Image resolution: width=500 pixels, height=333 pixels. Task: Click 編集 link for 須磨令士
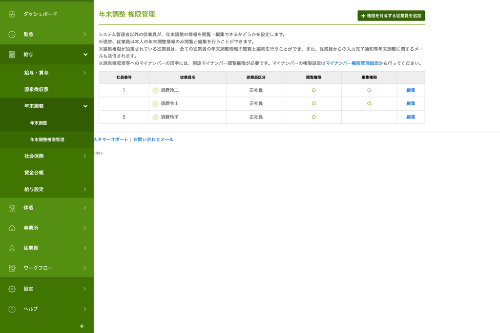point(411,103)
